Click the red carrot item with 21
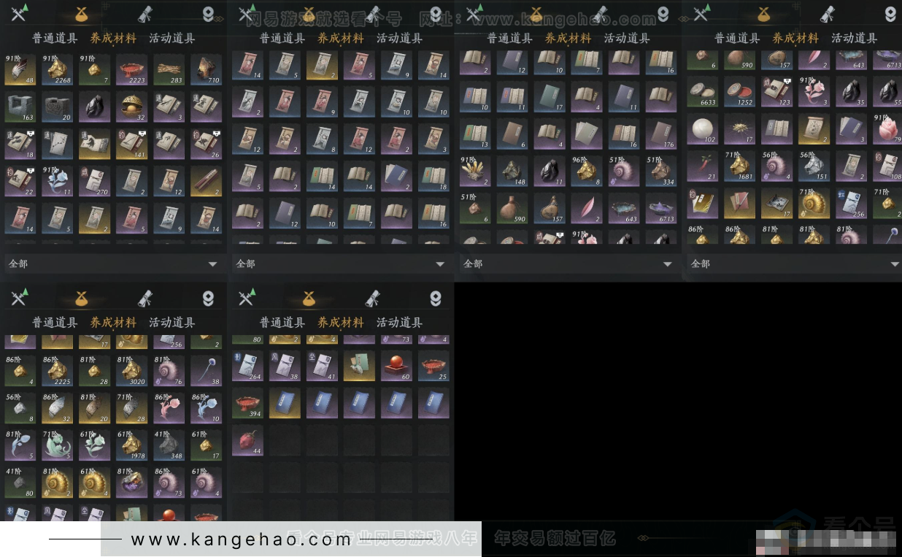902x557 pixels. click(702, 166)
